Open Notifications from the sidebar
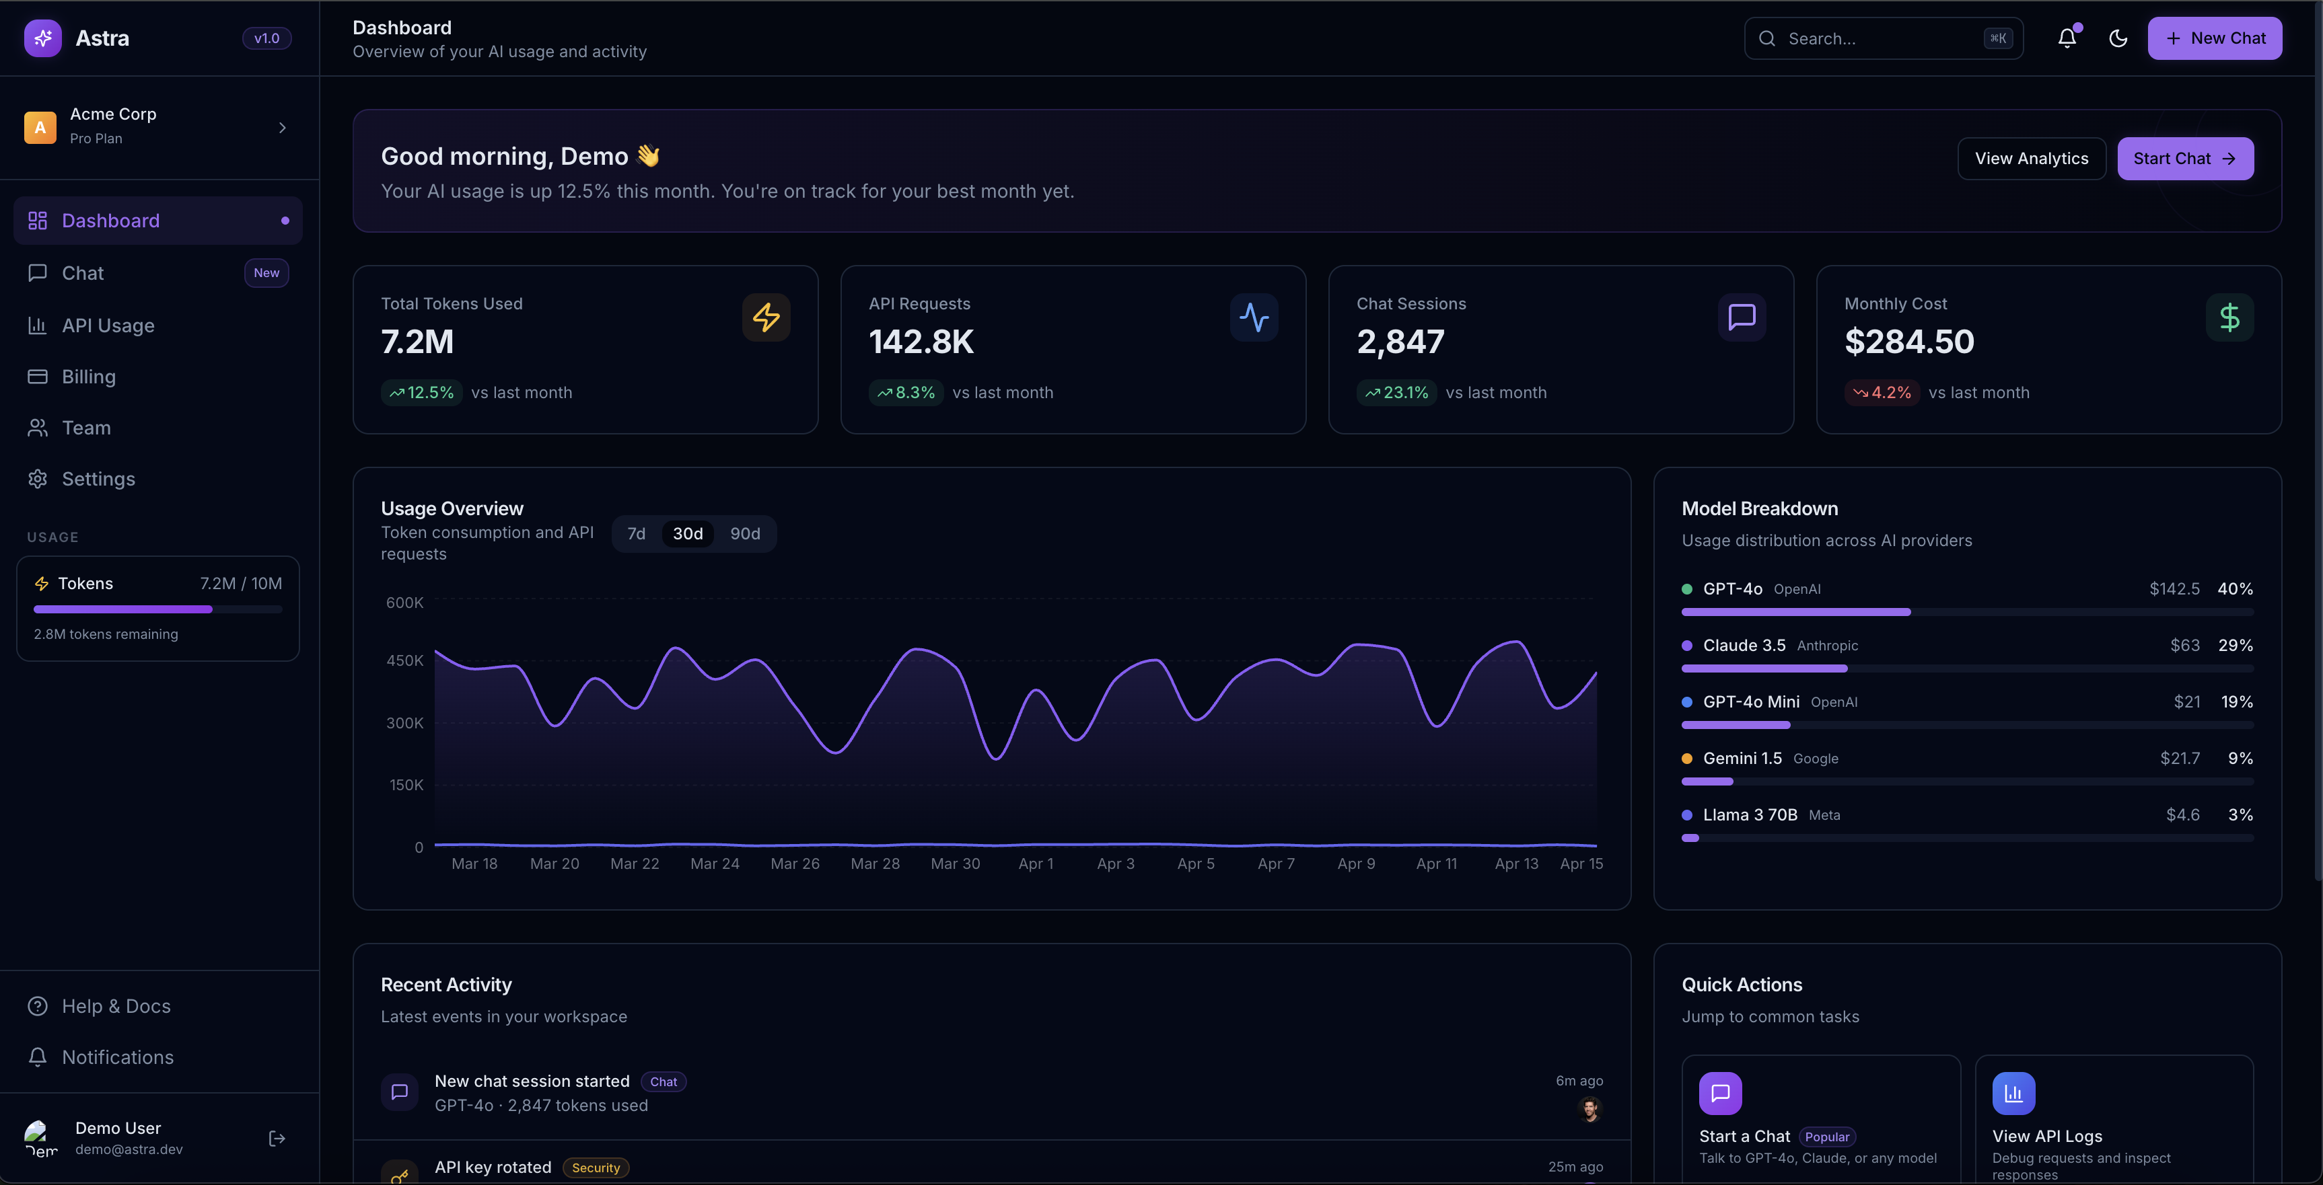The width and height of the screenshot is (2323, 1185). point(118,1057)
